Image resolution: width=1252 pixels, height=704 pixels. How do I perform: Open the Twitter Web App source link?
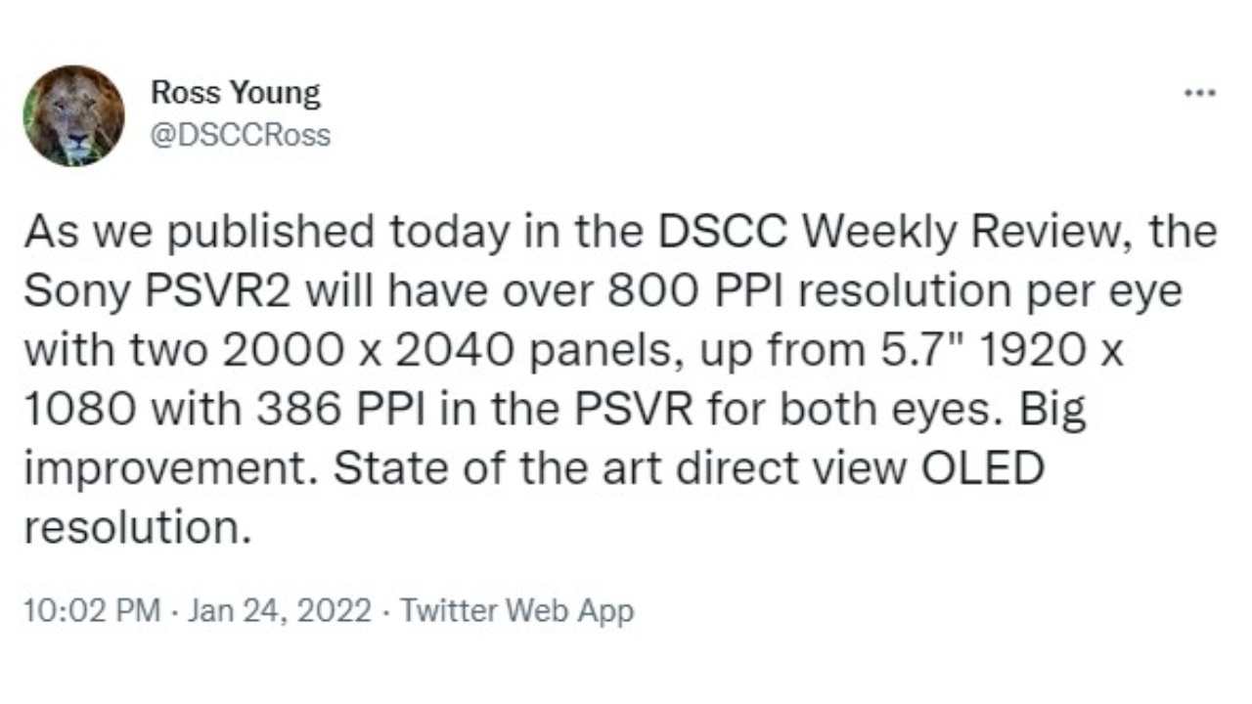point(517,611)
